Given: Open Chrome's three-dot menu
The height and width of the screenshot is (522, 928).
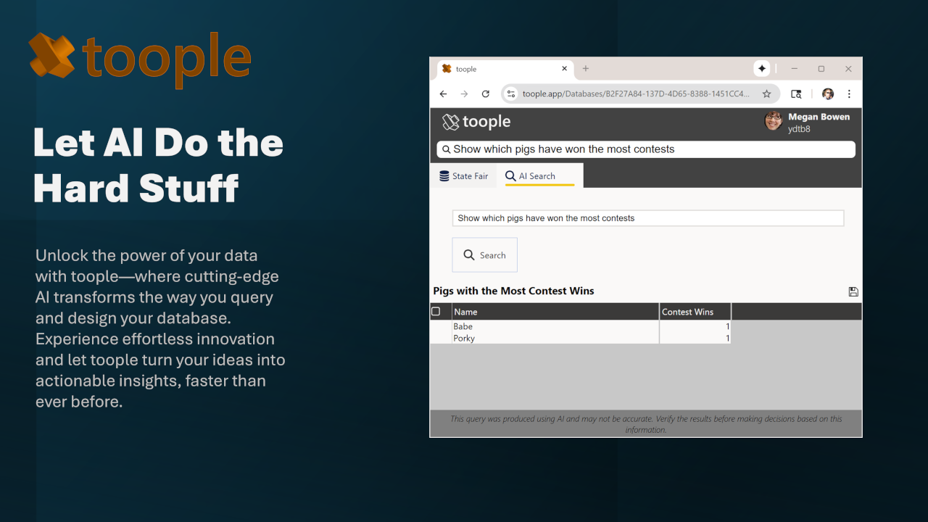Looking at the screenshot, I should [x=849, y=94].
